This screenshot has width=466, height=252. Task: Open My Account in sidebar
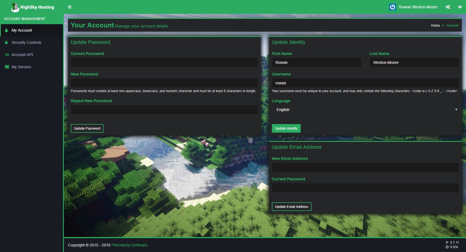pos(22,30)
